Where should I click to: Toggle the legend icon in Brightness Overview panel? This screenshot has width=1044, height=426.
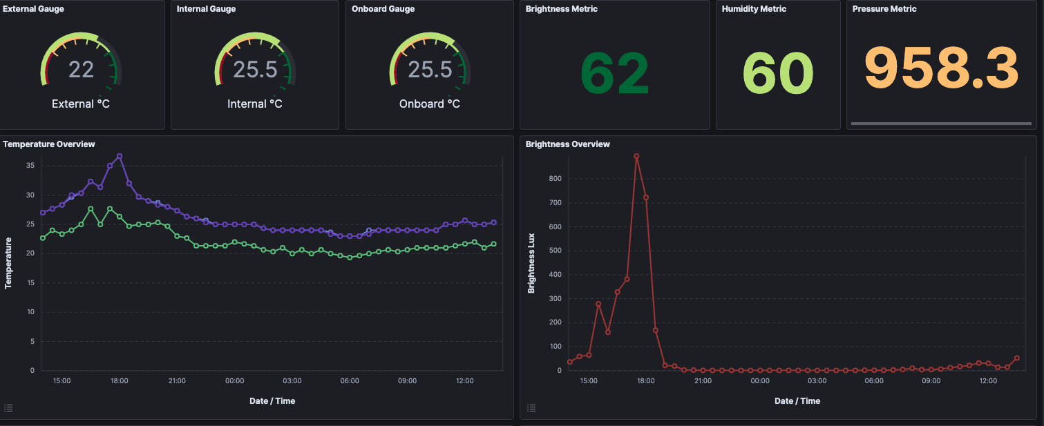[531, 408]
